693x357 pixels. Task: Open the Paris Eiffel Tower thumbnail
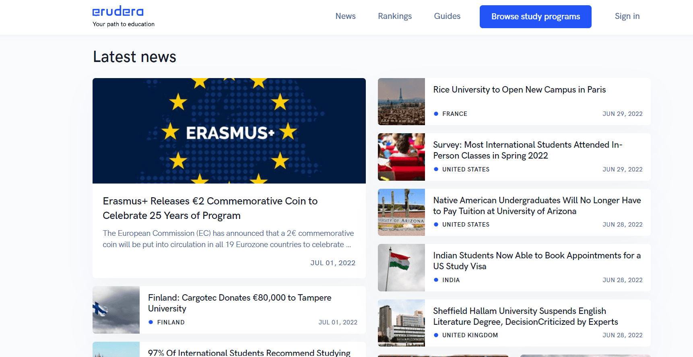(x=401, y=101)
